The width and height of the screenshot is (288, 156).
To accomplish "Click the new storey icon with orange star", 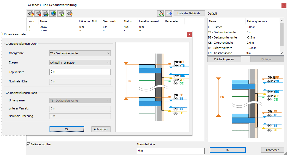I will (x=31, y=13).
